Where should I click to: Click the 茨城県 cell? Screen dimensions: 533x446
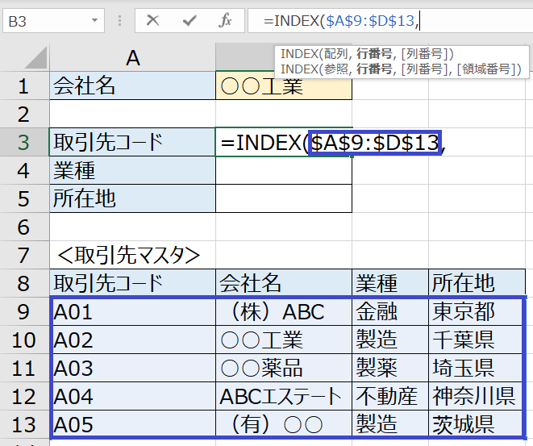click(x=477, y=424)
